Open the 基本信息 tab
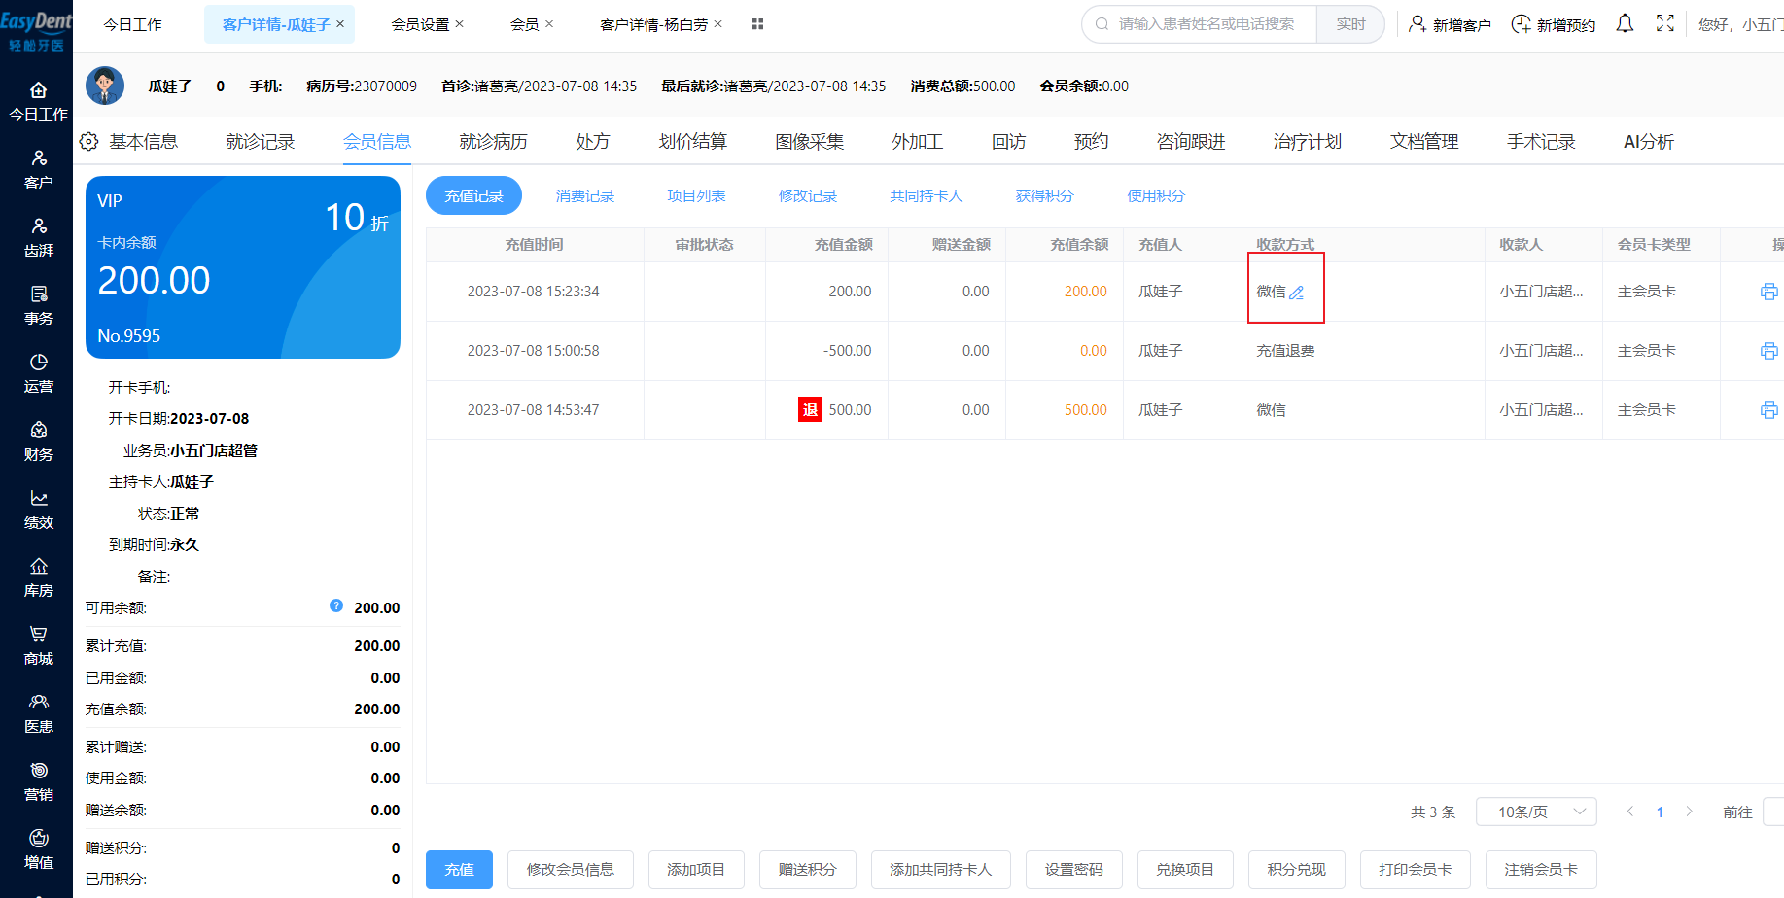This screenshot has height=898, width=1784. point(144,142)
